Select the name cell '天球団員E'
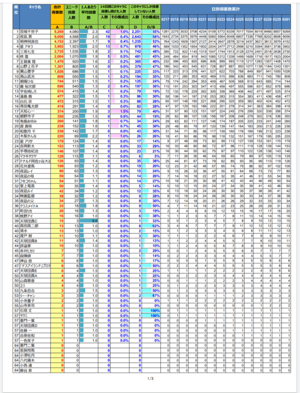Viewport: 300px width, 393px height. pyautogui.click(x=35, y=271)
